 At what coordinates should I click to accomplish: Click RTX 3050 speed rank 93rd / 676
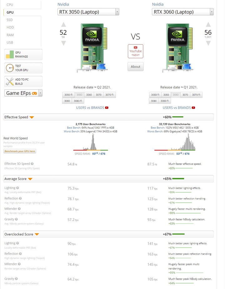99,154
